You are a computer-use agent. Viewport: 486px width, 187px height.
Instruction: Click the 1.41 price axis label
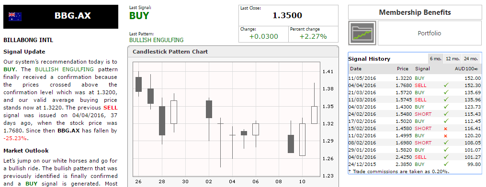click(x=328, y=72)
